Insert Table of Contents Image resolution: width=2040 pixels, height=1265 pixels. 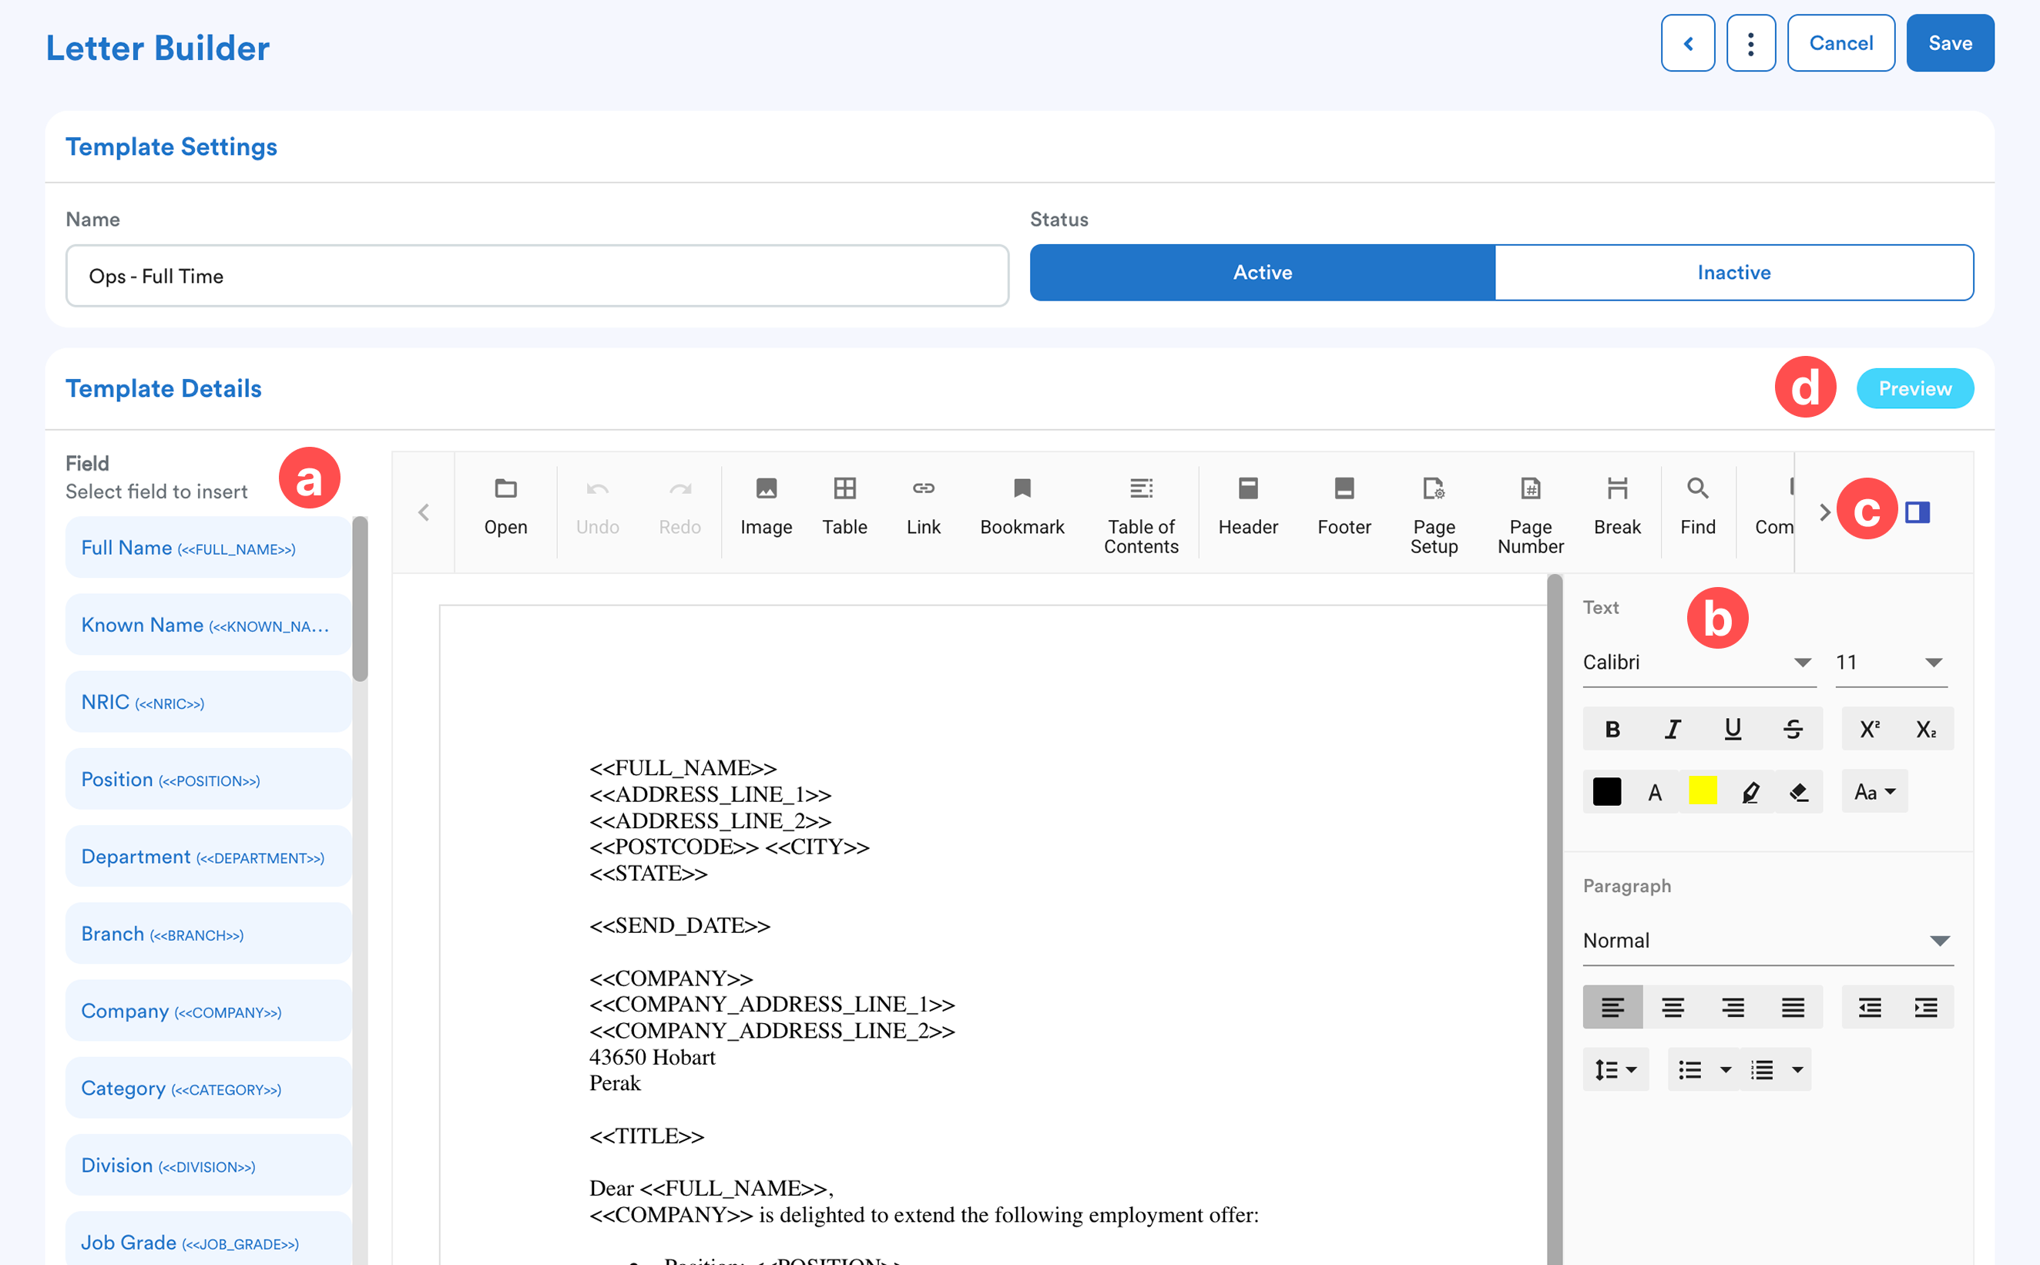click(x=1141, y=515)
